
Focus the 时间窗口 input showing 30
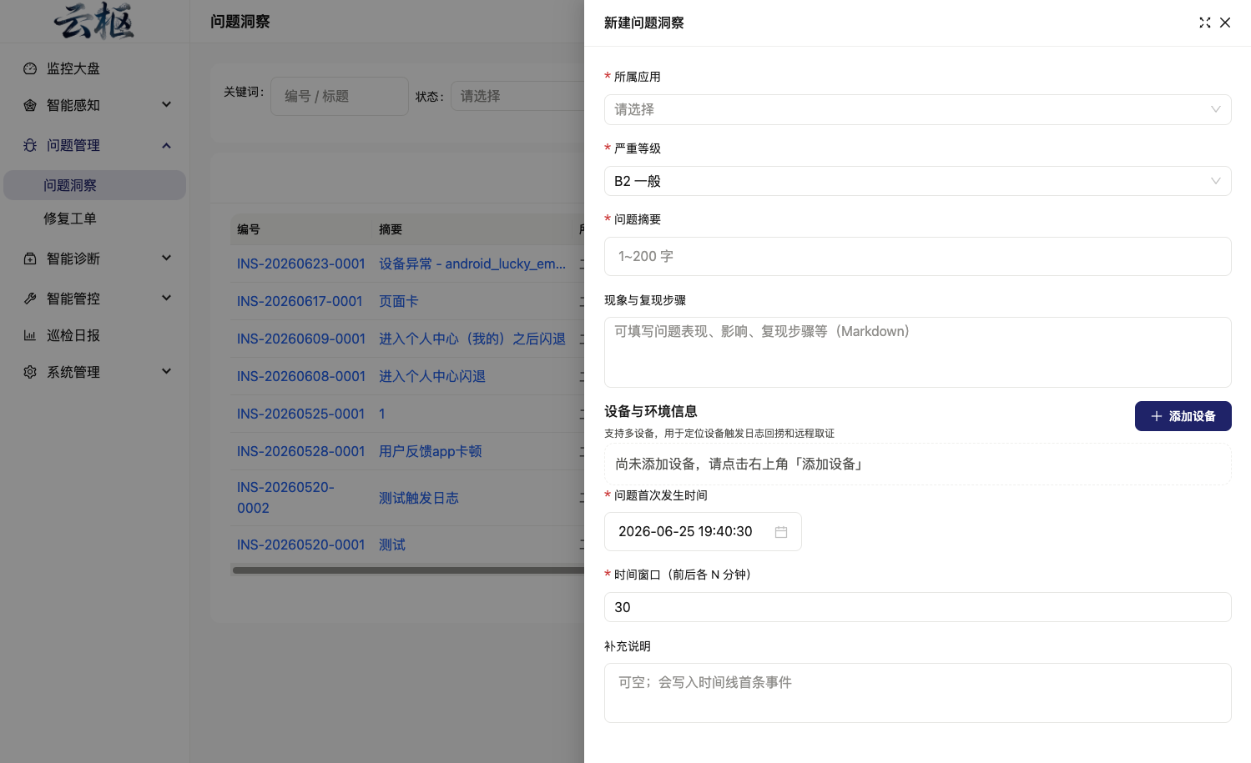point(917,607)
